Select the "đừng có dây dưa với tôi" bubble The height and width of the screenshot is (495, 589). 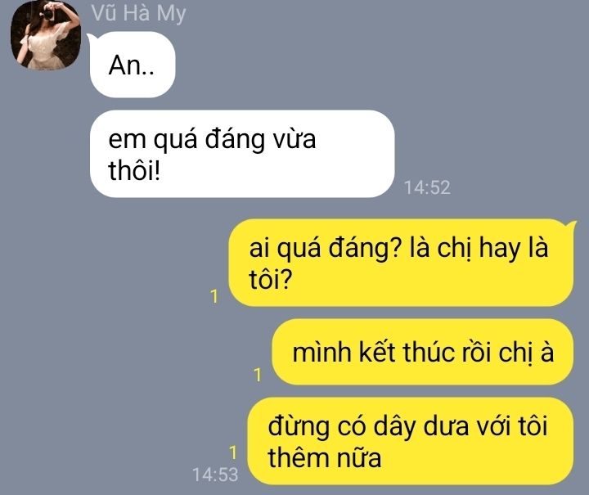(411, 441)
